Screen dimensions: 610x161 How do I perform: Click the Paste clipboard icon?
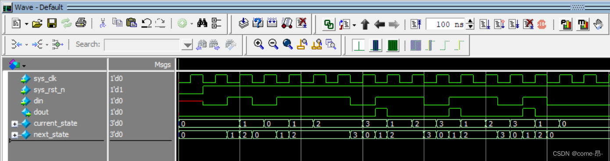coord(132,23)
